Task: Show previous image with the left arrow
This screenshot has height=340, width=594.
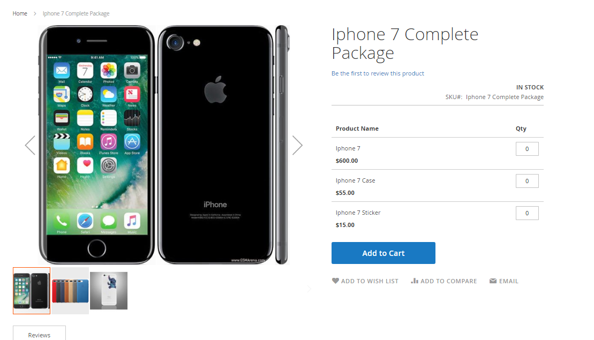Action: (31, 146)
